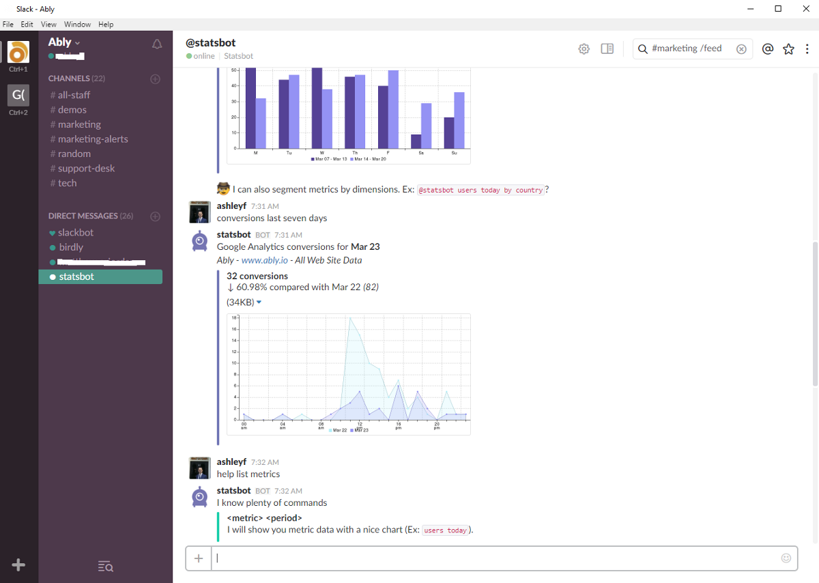Screen dimensions: 819x583
Task: Open ashleyf avatar on 7:31 AM message
Action: [199, 212]
